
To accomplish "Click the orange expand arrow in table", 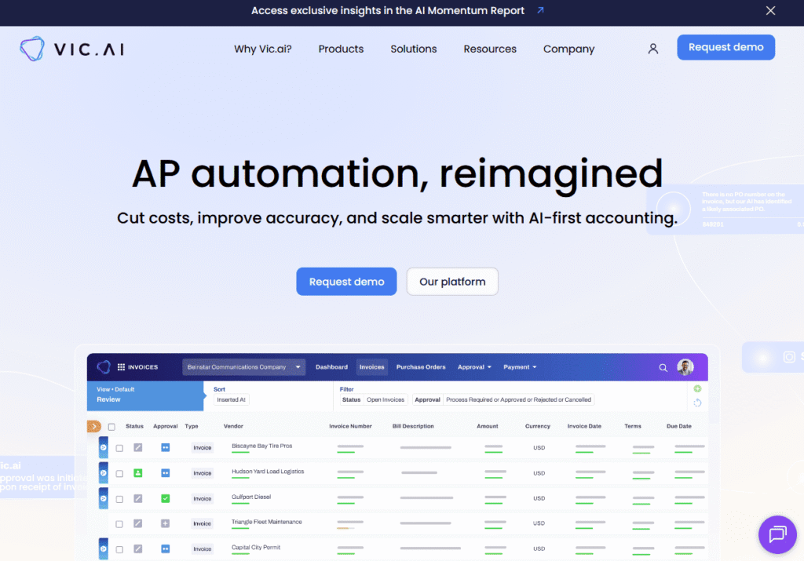I will 94,426.
